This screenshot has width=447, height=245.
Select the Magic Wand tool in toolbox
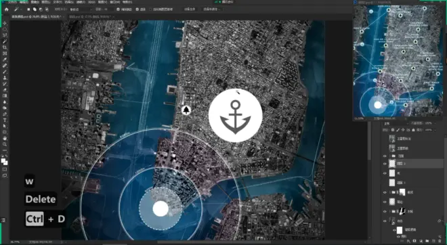[x=5, y=41]
